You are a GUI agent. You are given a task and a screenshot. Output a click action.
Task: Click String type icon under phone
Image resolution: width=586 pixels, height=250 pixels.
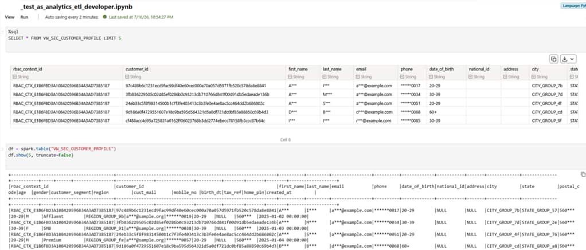click(403, 77)
